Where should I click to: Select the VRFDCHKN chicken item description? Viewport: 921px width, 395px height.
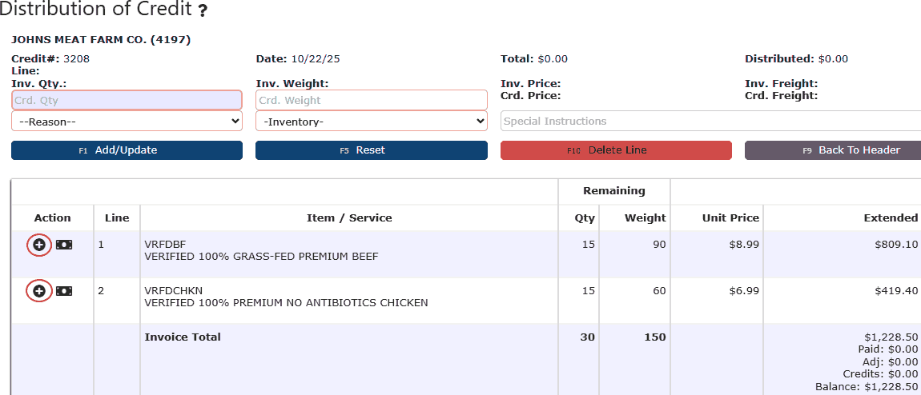coord(286,303)
